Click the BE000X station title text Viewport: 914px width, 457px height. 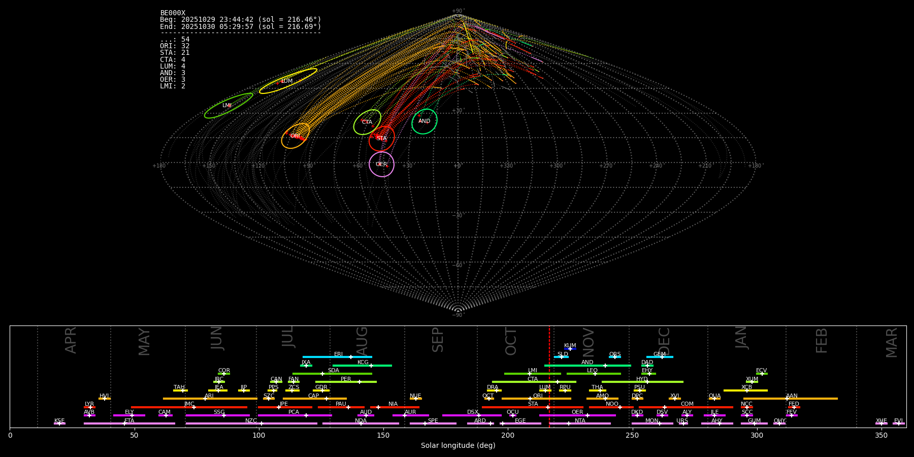(x=173, y=13)
